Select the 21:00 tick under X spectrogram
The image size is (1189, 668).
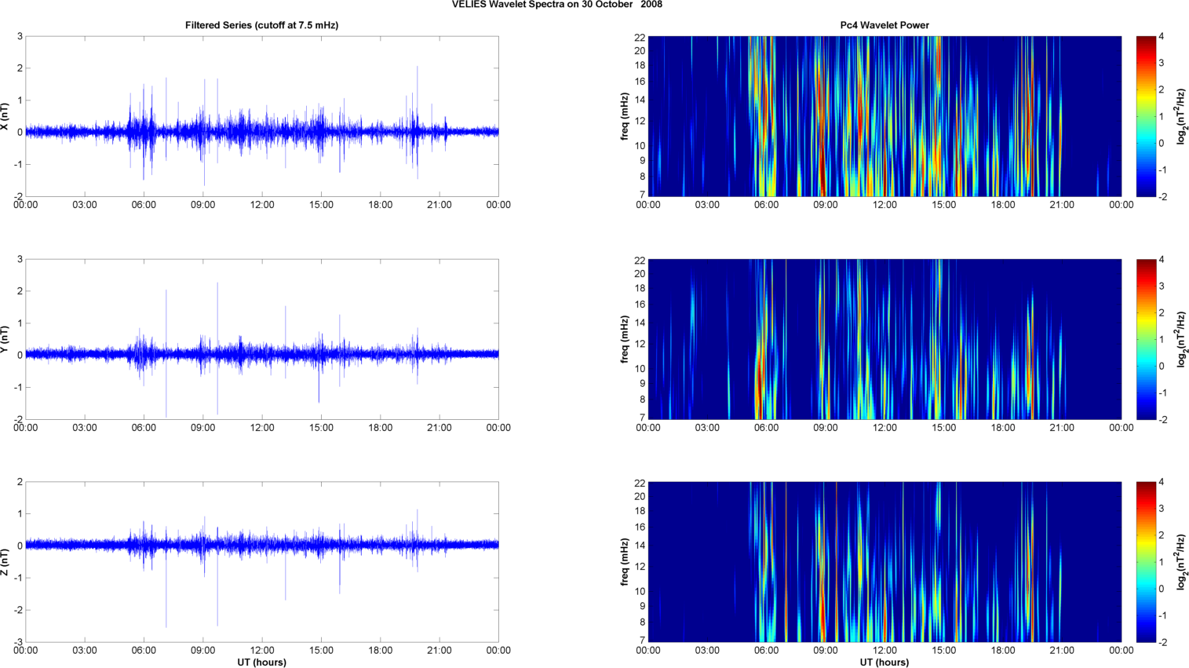tap(1062, 205)
